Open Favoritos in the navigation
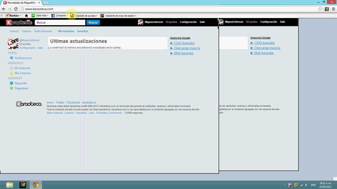 [x=82, y=31]
